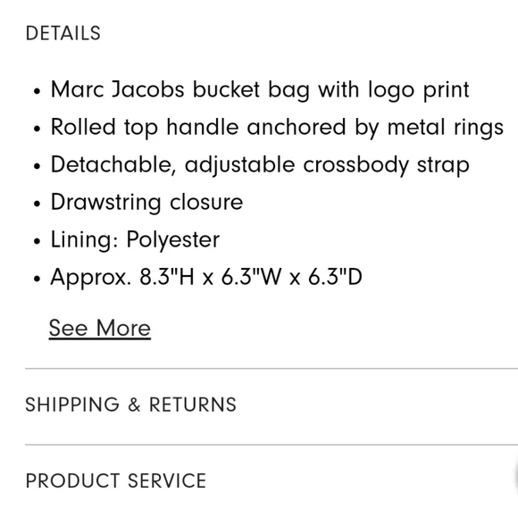Click the bullet before Approx. dimensions
The image size is (518, 518).
point(37,278)
